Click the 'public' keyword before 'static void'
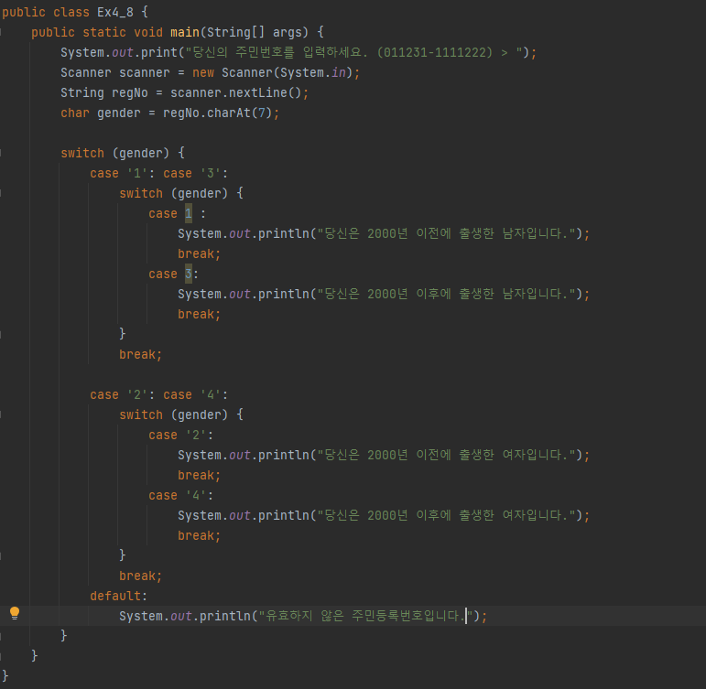 point(53,32)
